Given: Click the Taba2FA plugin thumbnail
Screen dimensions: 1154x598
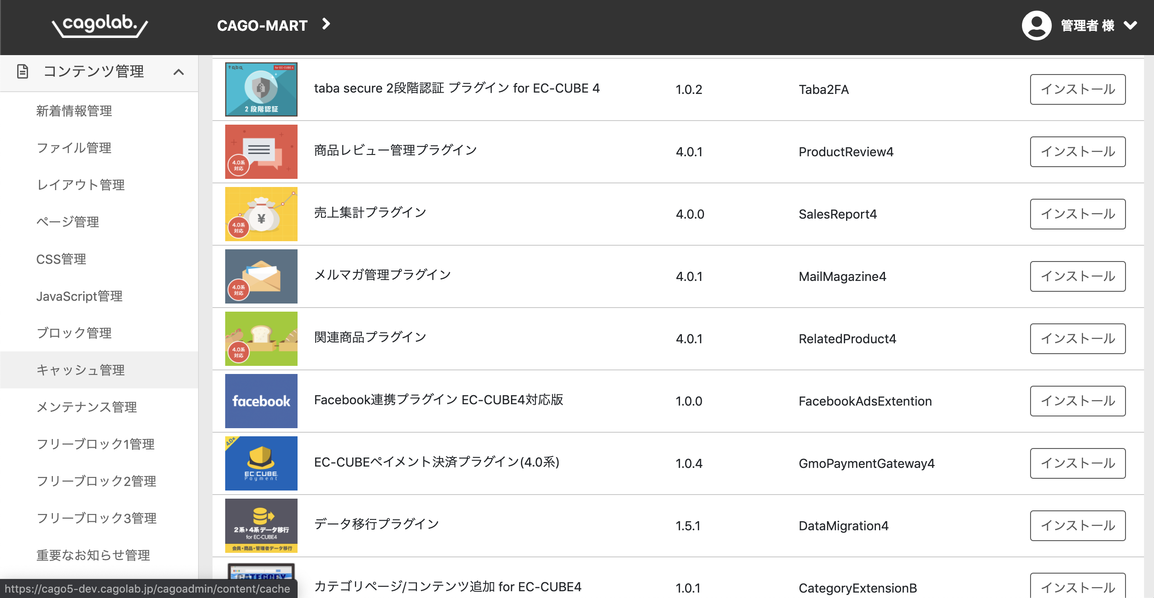Looking at the screenshot, I should click(x=261, y=89).
